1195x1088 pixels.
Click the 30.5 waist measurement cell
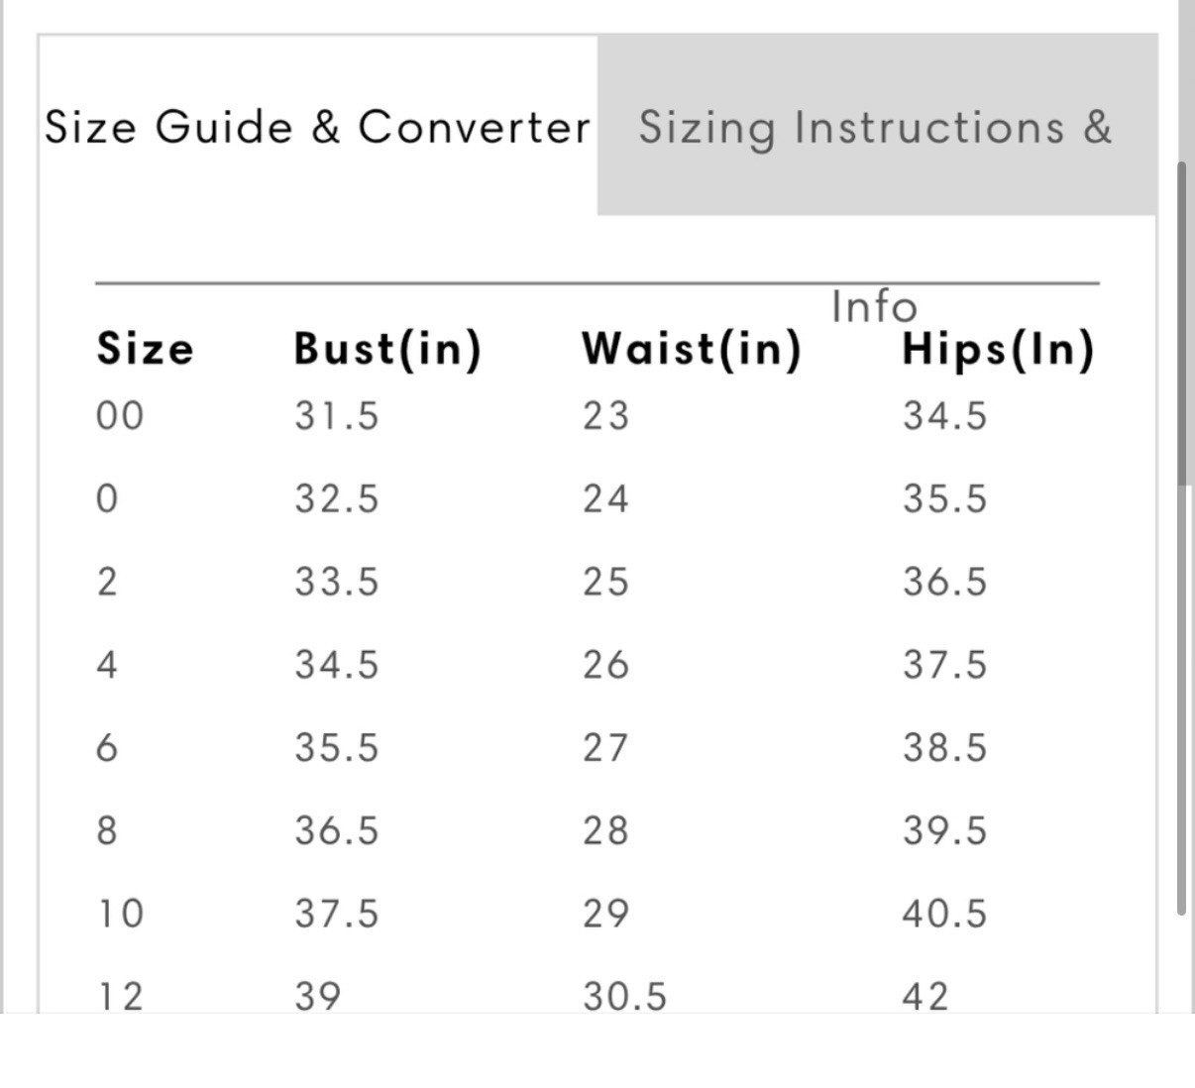click(x=625, y=996)
